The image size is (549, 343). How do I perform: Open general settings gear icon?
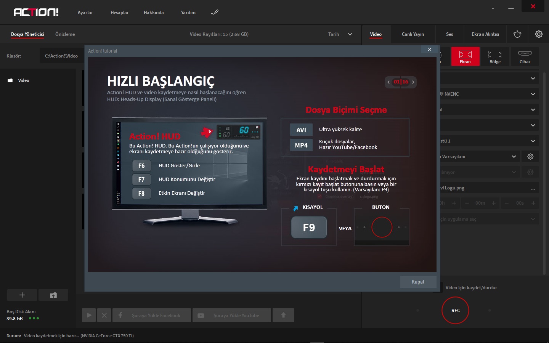[538, 34]
